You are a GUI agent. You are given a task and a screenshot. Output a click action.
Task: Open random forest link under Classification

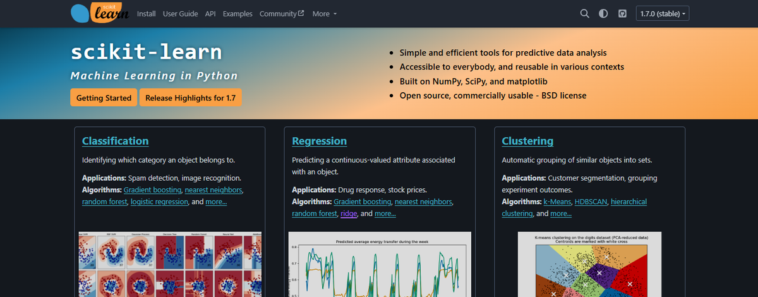click(104, 202)
